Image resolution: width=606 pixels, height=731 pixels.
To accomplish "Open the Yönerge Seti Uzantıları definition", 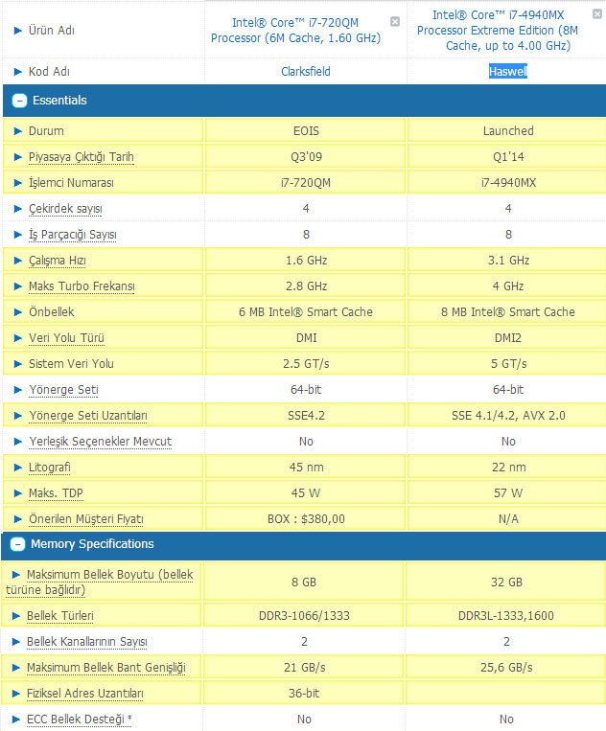I will click(x=87, y=416).
